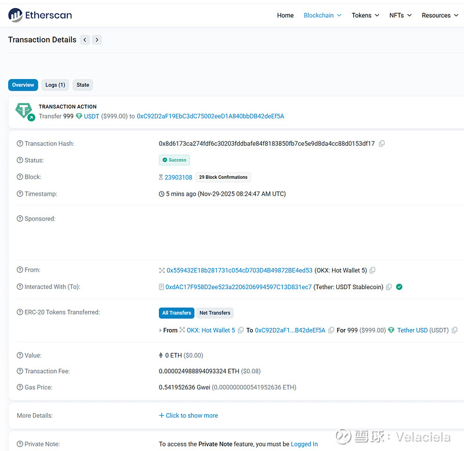Click help icon next to Gas Price

[x=20, y=387]
